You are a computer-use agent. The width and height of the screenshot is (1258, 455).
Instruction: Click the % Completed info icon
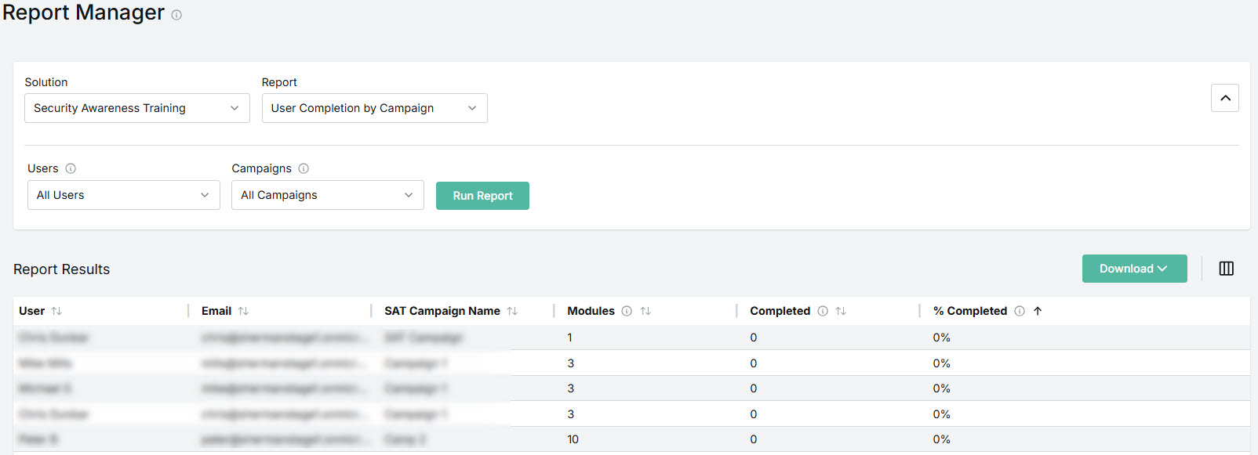[x=1020, y=311]
